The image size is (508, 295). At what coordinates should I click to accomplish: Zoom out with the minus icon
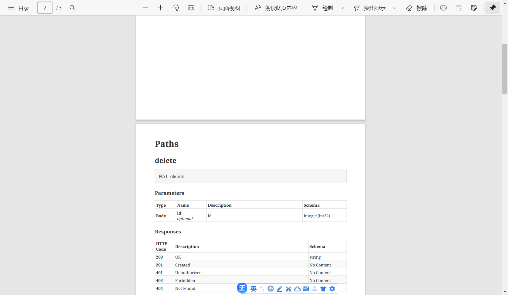[x=145, y=8]
